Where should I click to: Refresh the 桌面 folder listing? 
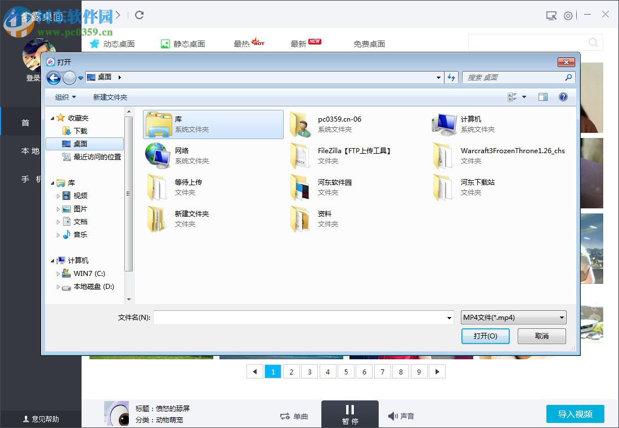pos(452,77)
